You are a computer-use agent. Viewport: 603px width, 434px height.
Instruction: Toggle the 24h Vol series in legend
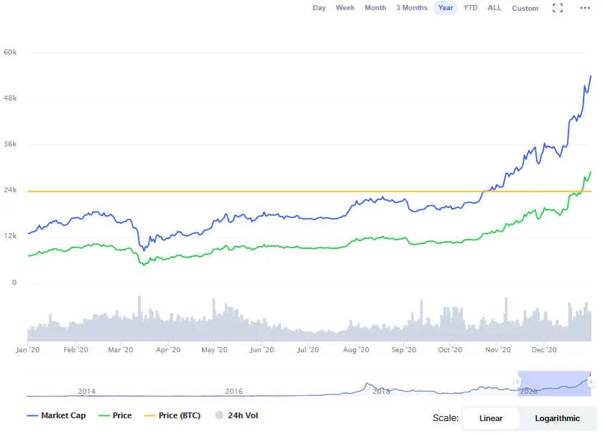236,415
